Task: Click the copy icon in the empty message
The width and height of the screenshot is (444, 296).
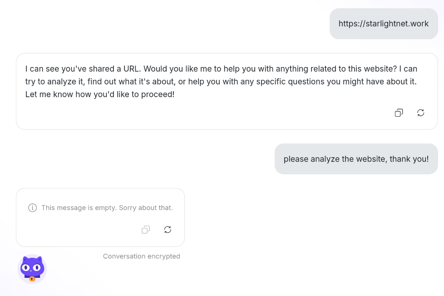Action: [x=146, y=229]
